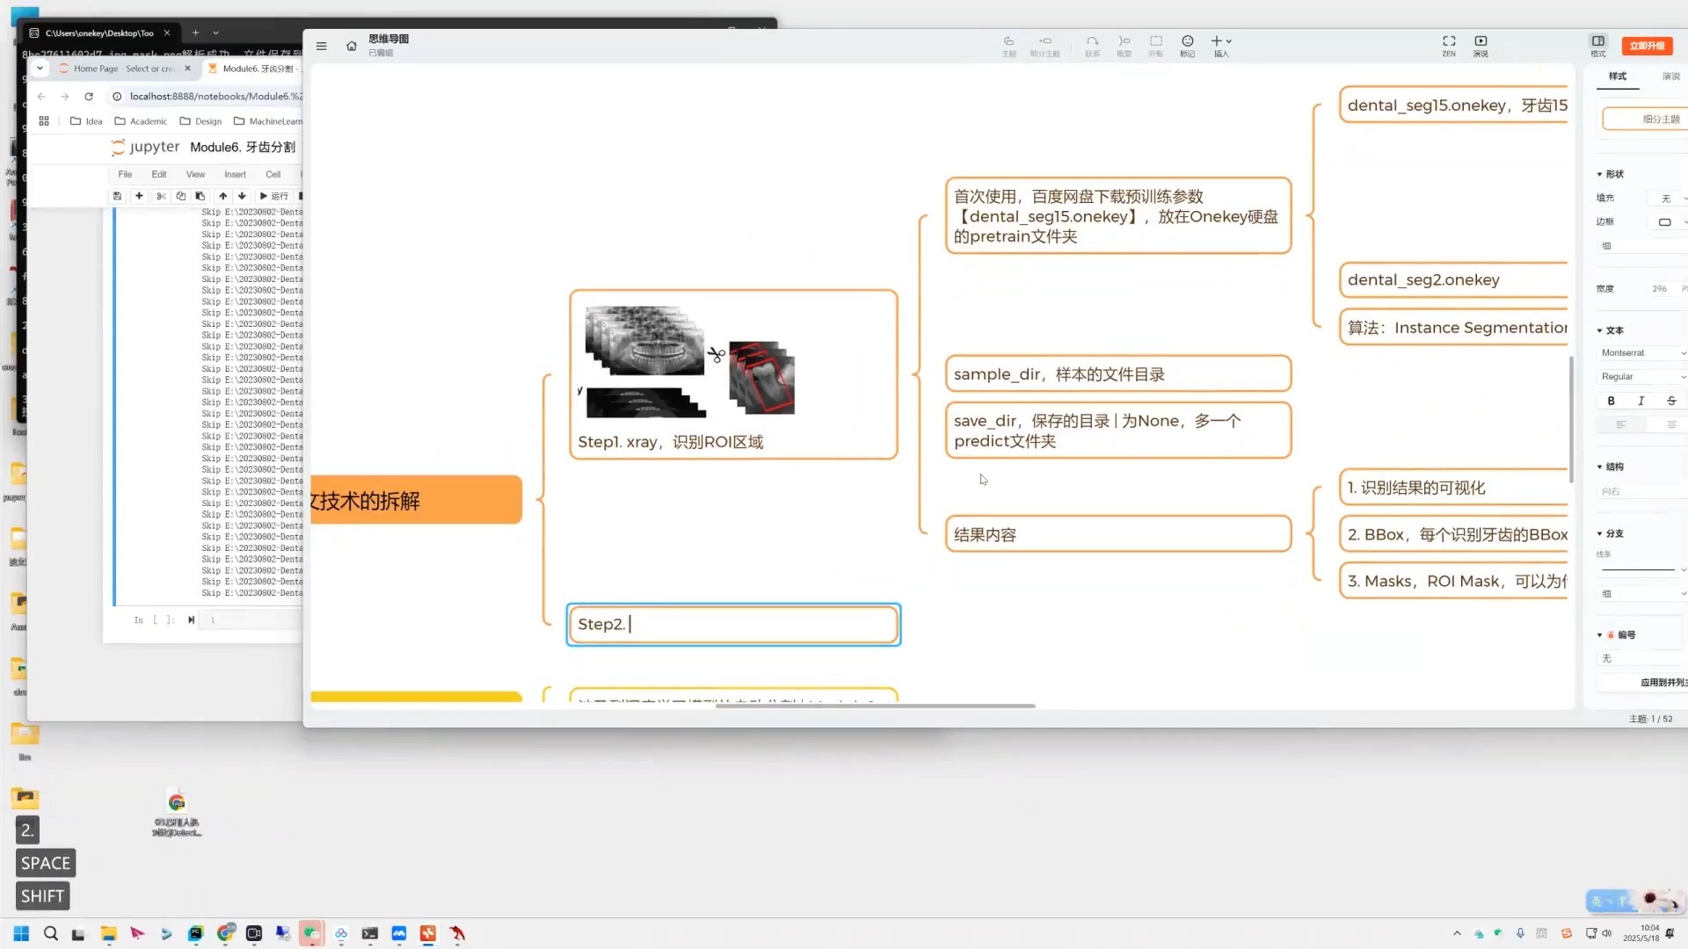Toggle bold text formatting

[1611, 401]
